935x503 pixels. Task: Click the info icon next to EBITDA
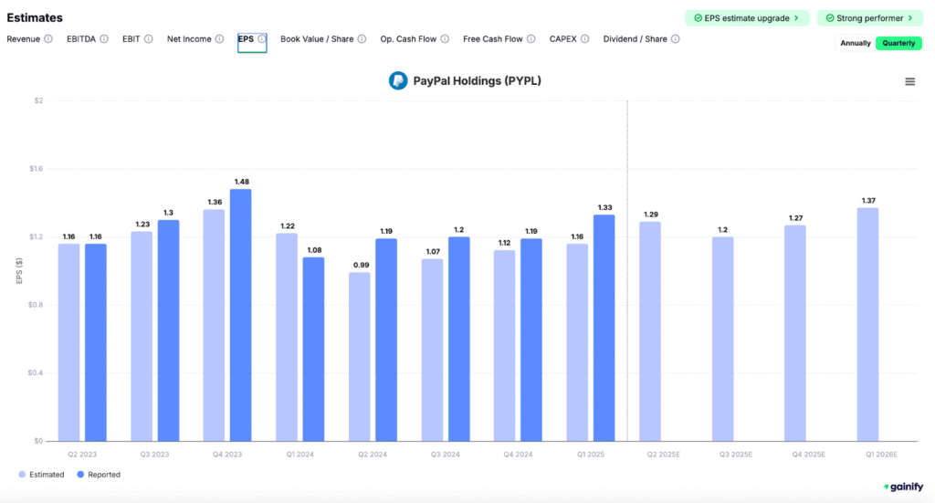(104, 39)
